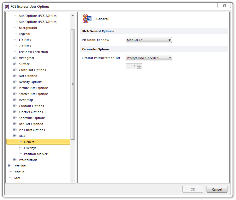Expand the Kinetics Options node
Viewport: 236px width, 200px height.
(x=14, y=112)
